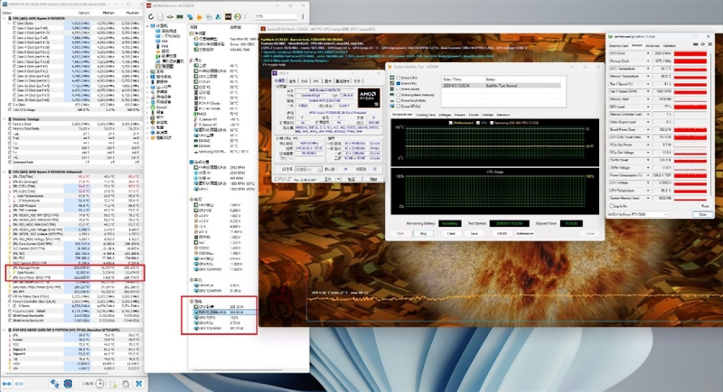Screen dimensions: 723x392
Task: Toggle CPU graph legend checkbox
Action: click(x=478, y=123)
